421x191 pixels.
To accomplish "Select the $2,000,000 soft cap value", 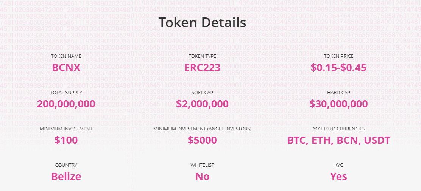I will point(202,104).
